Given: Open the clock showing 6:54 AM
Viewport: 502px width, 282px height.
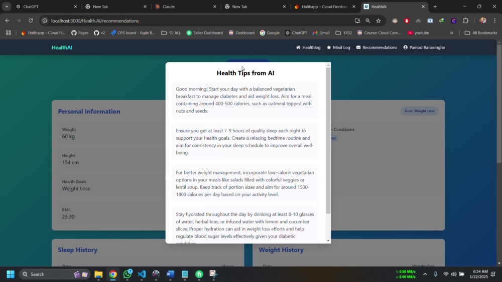Looking at the screenshot, I should (478, 274).
